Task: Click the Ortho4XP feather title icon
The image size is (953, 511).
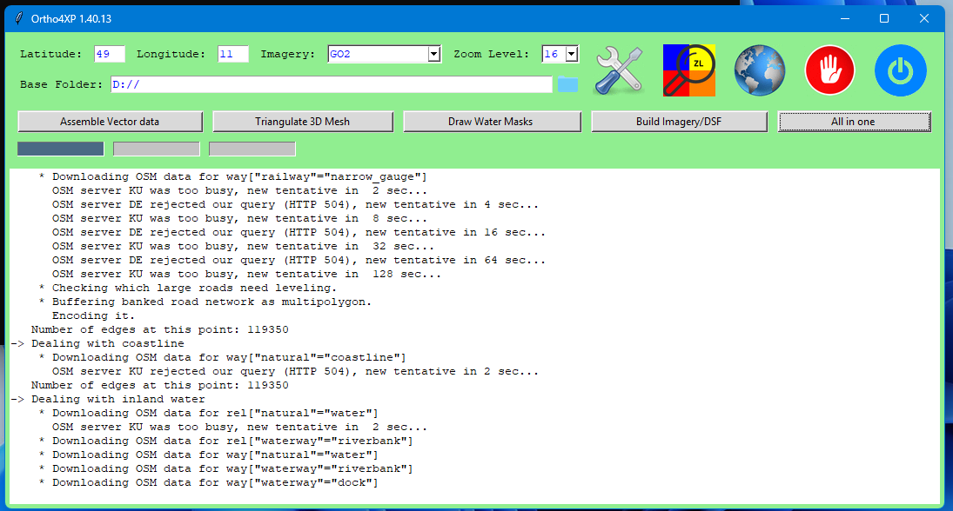Action: (19, 18)
